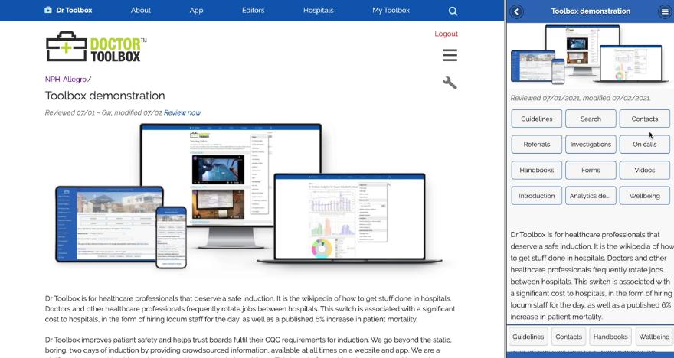Tap the Videos button
674x358 pixels.
coord(644,170)
